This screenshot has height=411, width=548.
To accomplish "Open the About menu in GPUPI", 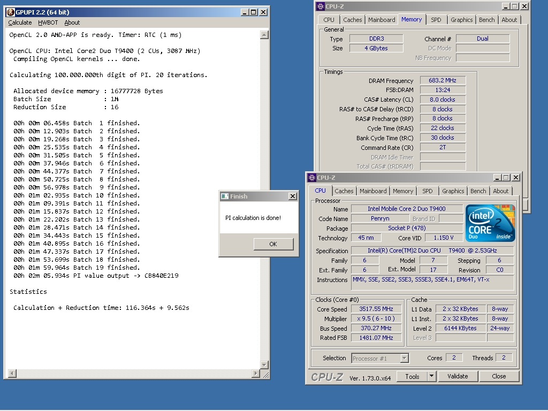I will (72, 22).
